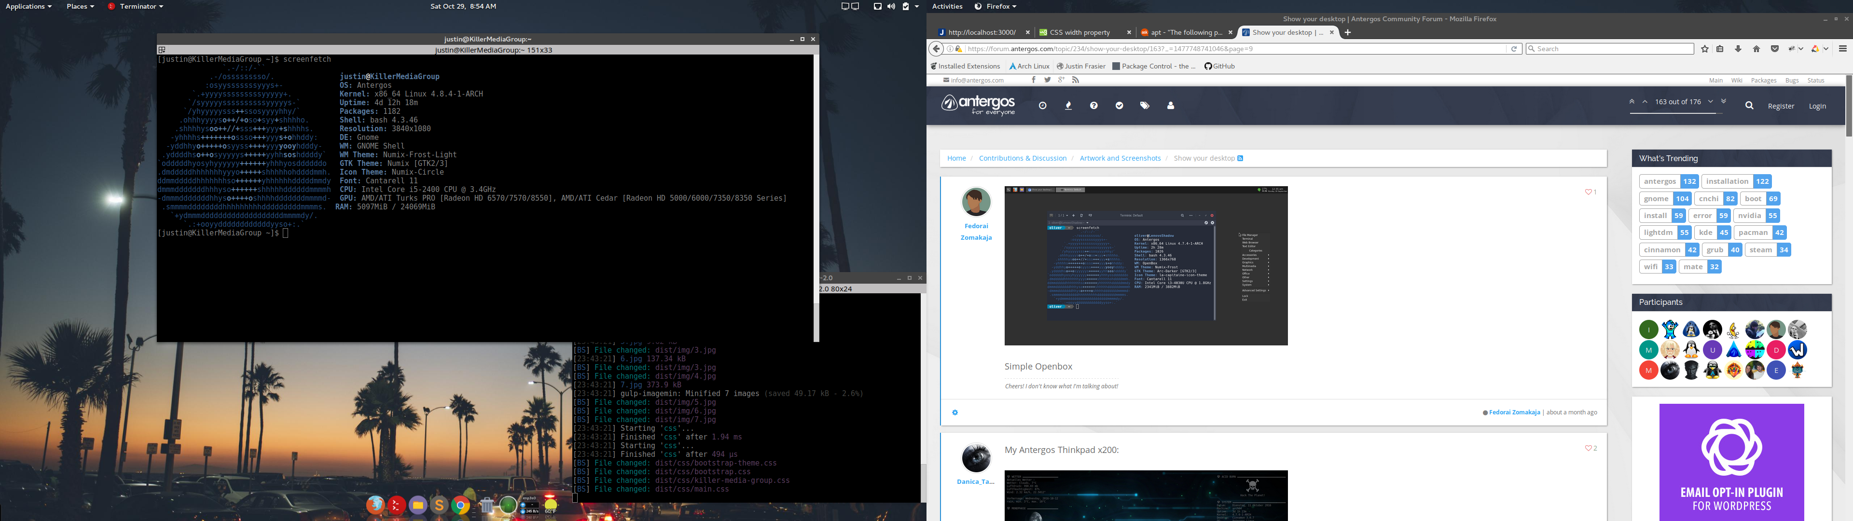
Task: Bookmark page with the star icon
Action: 1704,49
